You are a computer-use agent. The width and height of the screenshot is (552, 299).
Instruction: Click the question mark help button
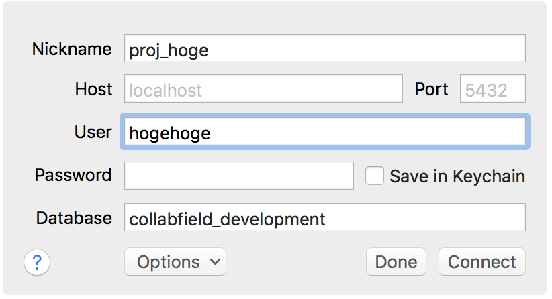tap(37, 262)
